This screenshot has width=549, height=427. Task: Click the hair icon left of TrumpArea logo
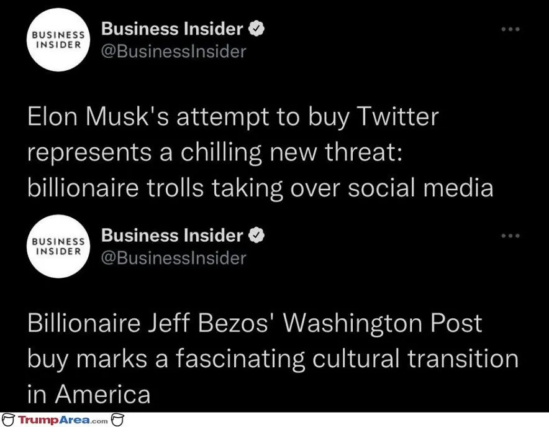tap(8, 421)
